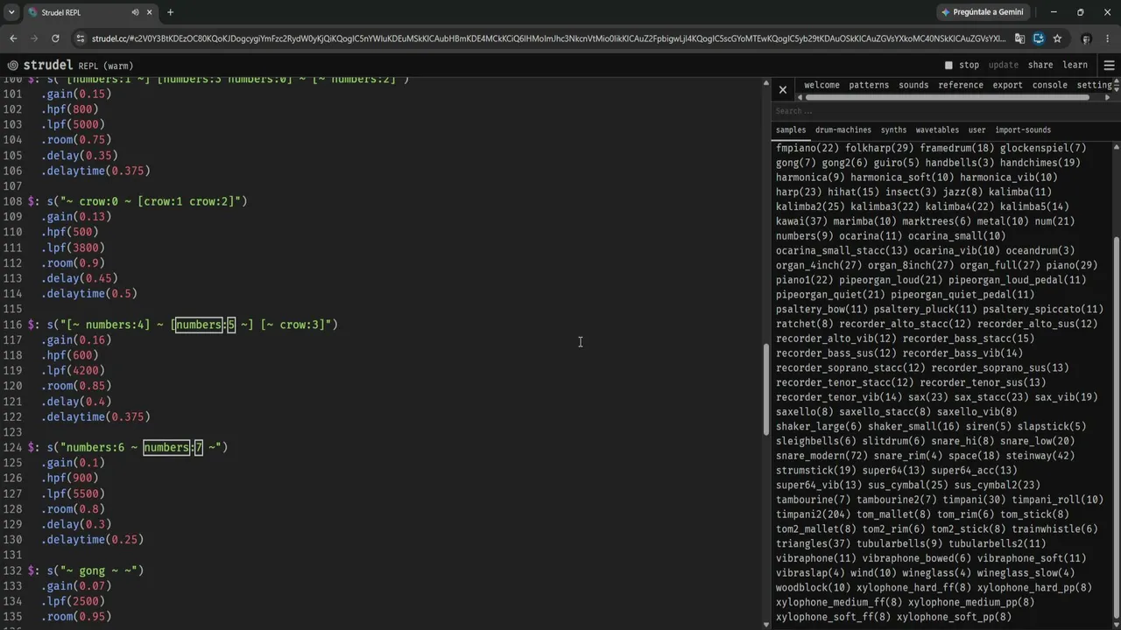
Task: Open the tab search dropdown arrow
Action: click(11, 12)
